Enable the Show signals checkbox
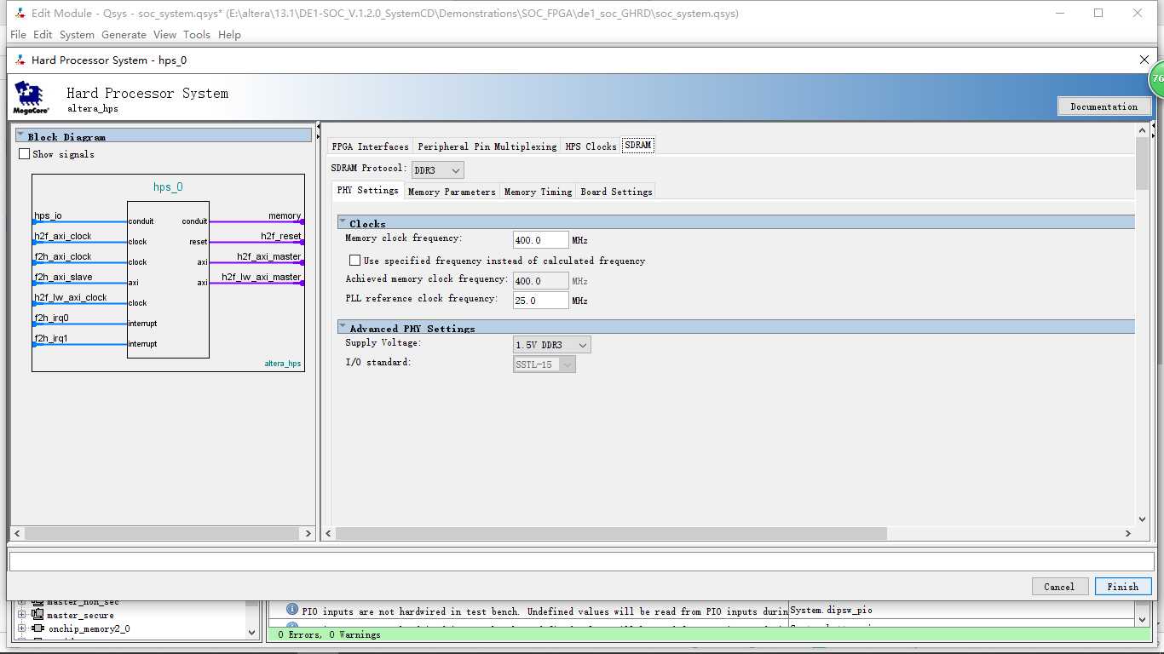 pyautogui.click(x=25, y=154)
